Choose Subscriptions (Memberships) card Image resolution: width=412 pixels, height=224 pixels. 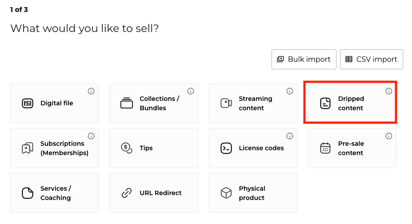point(54,148)
